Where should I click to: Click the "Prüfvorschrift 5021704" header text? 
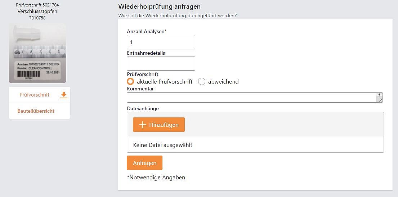[37, 5]
